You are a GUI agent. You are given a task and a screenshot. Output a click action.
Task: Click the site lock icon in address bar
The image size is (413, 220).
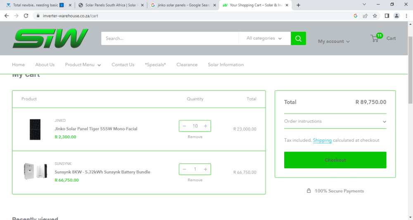pyautogui.click(x=38, y=16)
